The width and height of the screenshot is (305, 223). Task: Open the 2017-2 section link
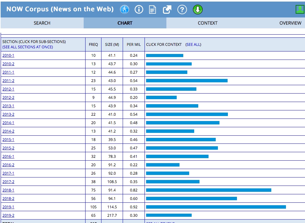8,182
